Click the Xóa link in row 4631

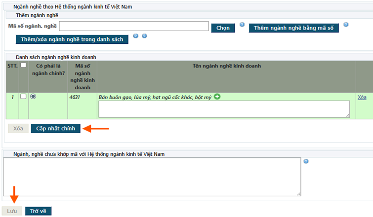coord(362,98)
